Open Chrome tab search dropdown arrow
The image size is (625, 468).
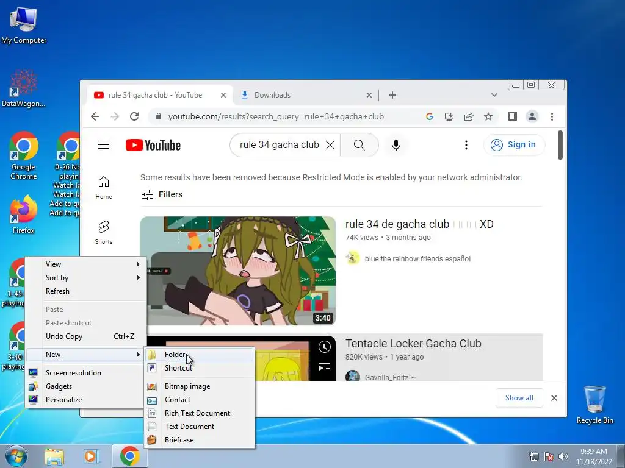coord(494,95)
